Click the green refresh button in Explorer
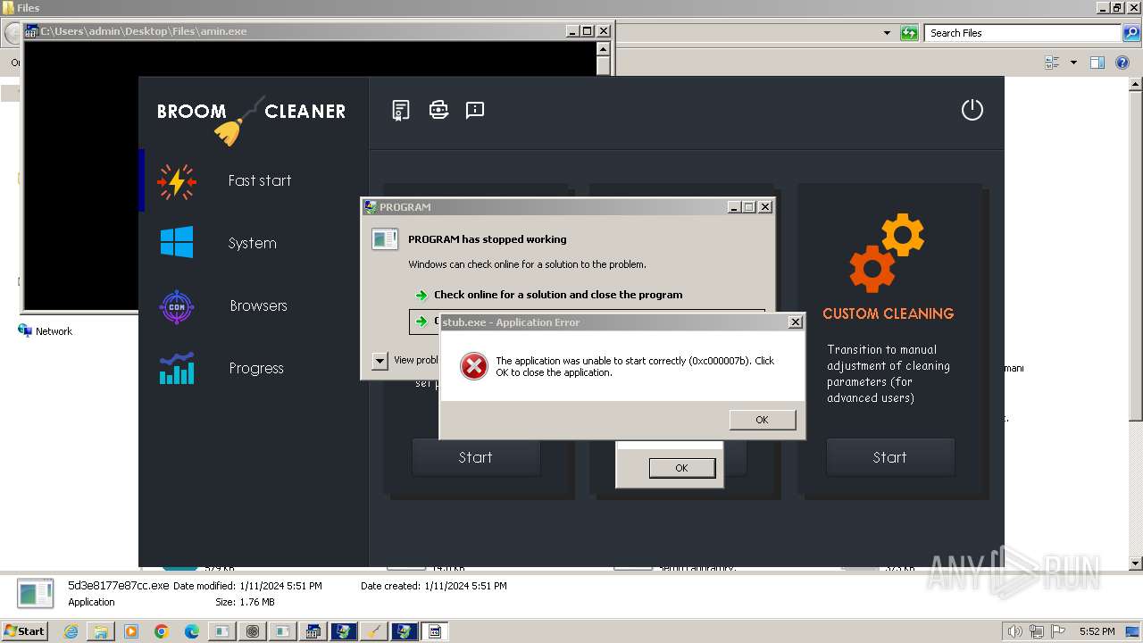 click(909, 33)
